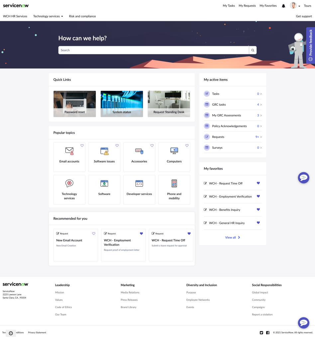315x340 pixels.
Task: Expand the Requests row chevron
Action: click(x=261, y=137)
